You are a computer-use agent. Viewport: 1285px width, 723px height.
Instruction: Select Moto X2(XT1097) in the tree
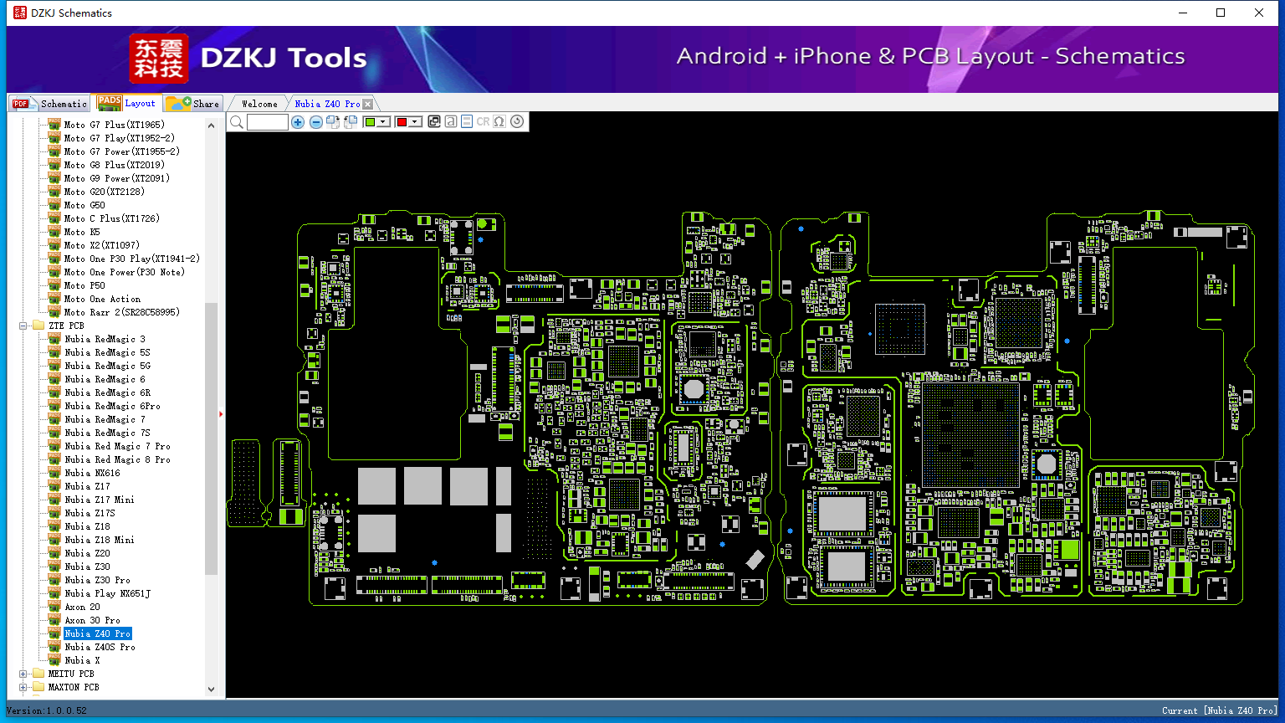102,245
